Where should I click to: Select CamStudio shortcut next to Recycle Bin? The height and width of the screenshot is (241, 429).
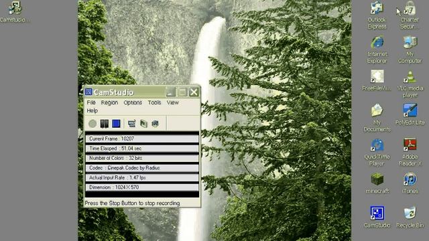pos(377,217)
